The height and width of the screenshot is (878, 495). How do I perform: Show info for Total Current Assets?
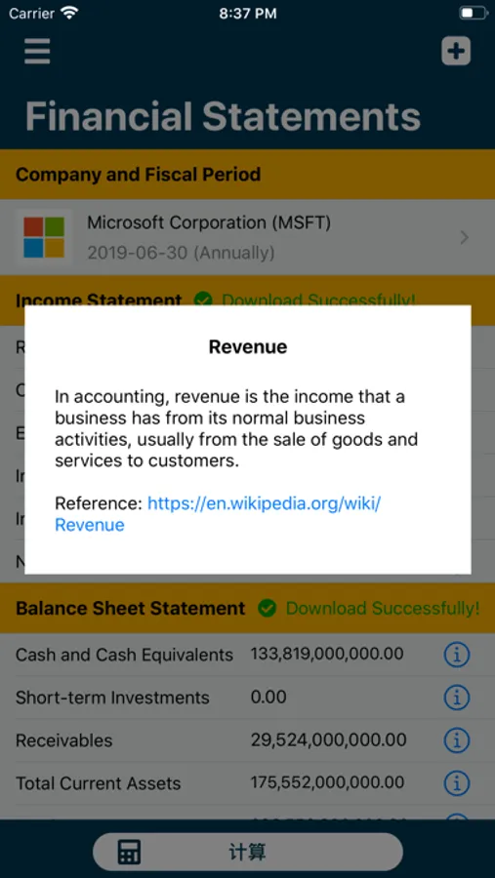click(x=456, y=782)
